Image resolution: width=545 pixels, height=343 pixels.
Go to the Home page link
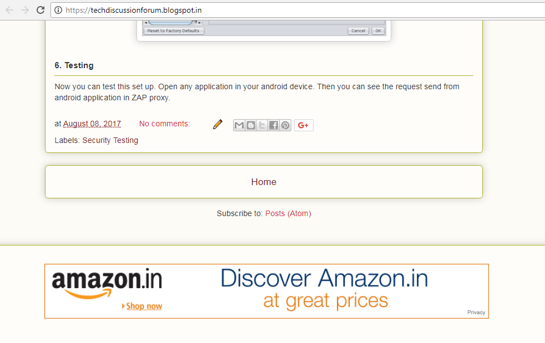pos(264,182)
